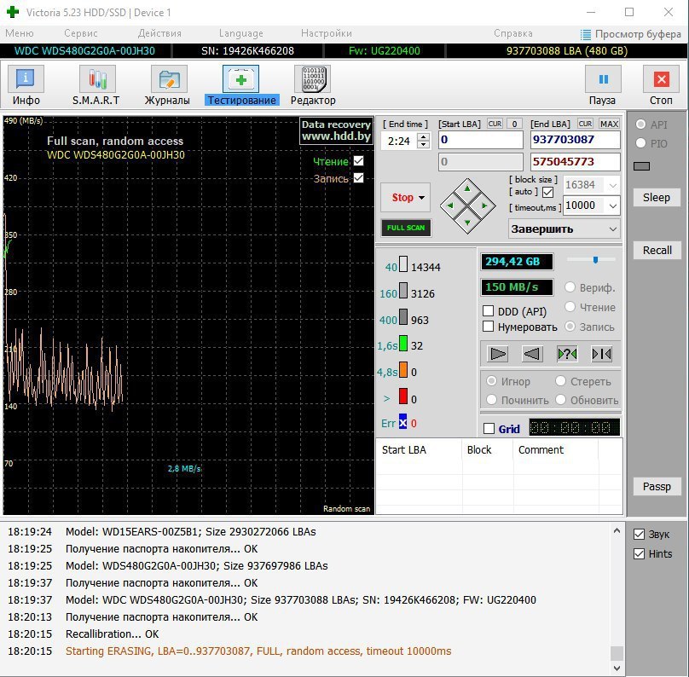Click the blue Err X indicator

[x=403, y=422]
